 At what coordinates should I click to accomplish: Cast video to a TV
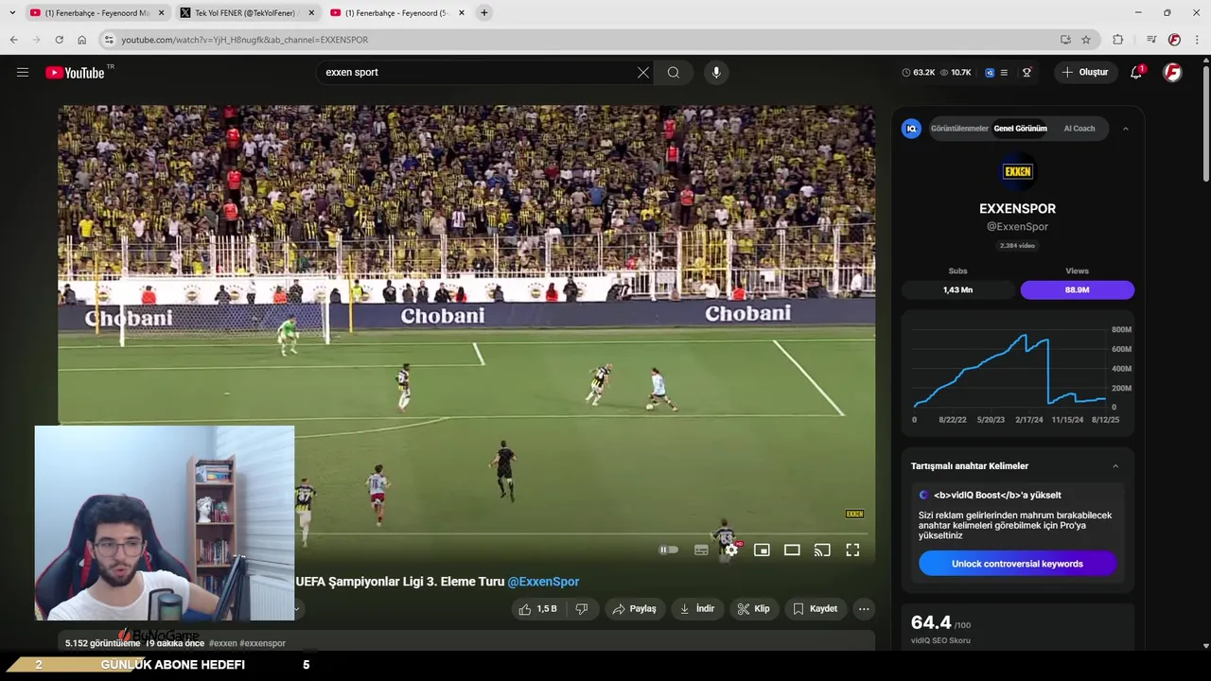click(822, 550)
